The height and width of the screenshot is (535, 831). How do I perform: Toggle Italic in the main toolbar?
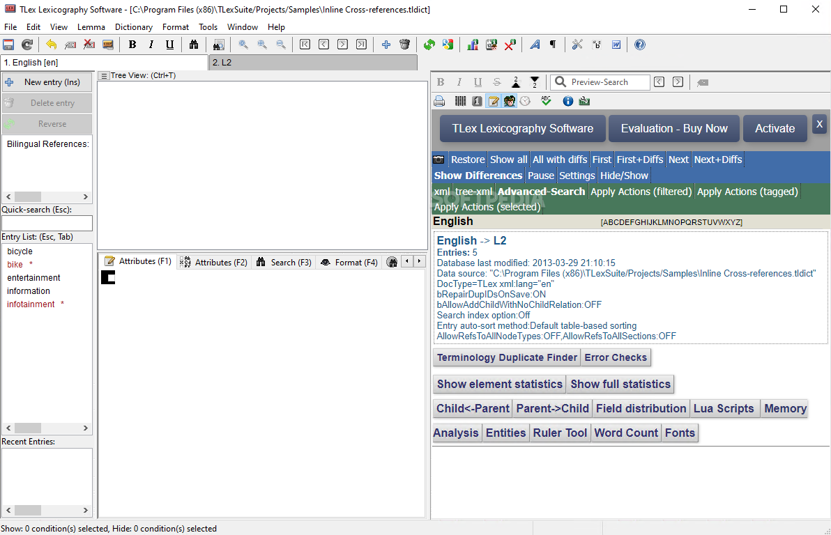151,45
